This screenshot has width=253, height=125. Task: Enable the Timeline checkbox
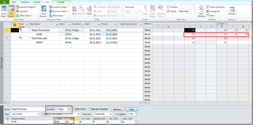tap(168, 7)
